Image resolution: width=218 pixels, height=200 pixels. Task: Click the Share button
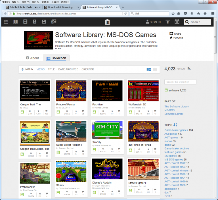[175, 34]
